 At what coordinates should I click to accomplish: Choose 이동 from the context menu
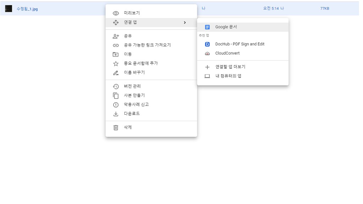[x=128, y=54]
